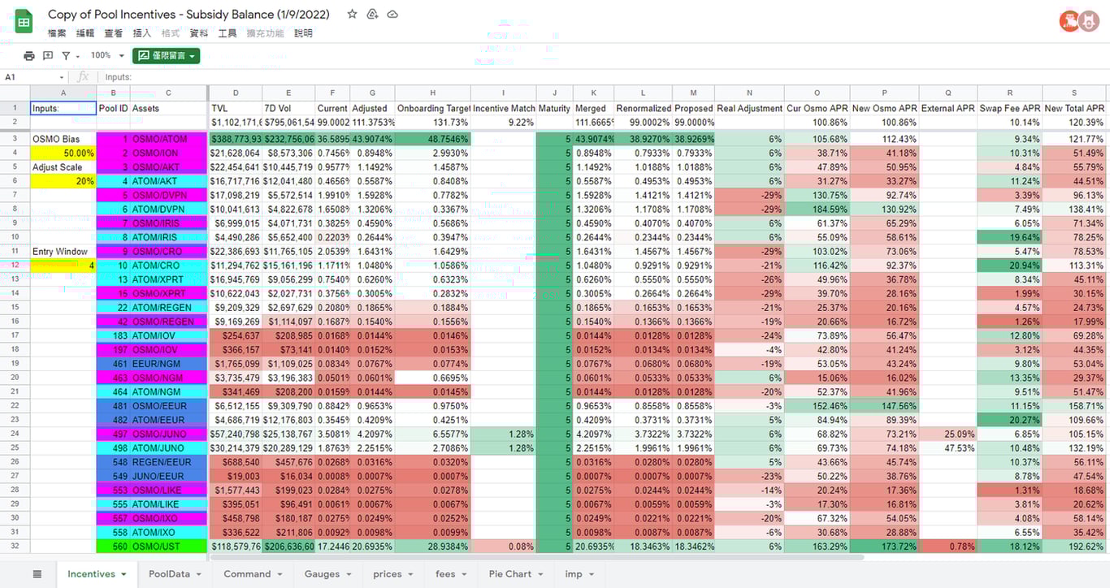Screen dimensions: 1110x588
Task: Open the Gauges tab arrow menu
Action: (349, 574)
